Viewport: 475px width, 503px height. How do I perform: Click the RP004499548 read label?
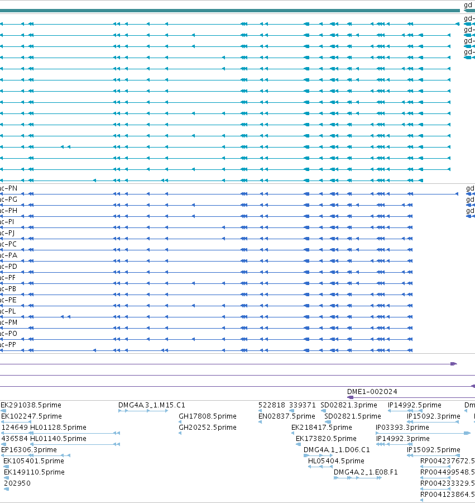pos(448,472)
